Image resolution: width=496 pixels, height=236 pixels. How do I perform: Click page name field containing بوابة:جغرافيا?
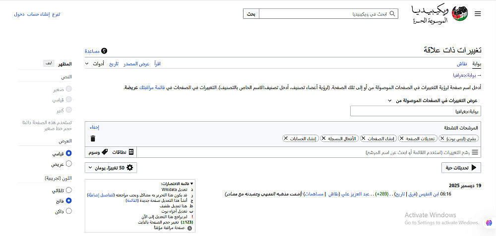click(416, 111)
